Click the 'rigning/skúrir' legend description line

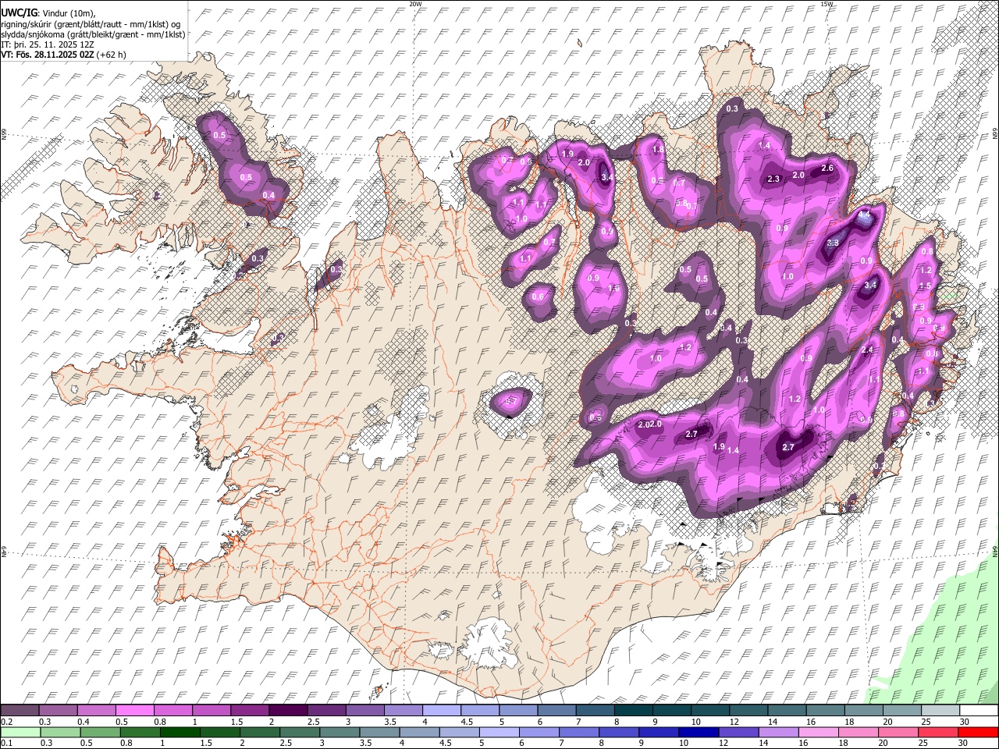pyautogui.click(x=91, y=24)
